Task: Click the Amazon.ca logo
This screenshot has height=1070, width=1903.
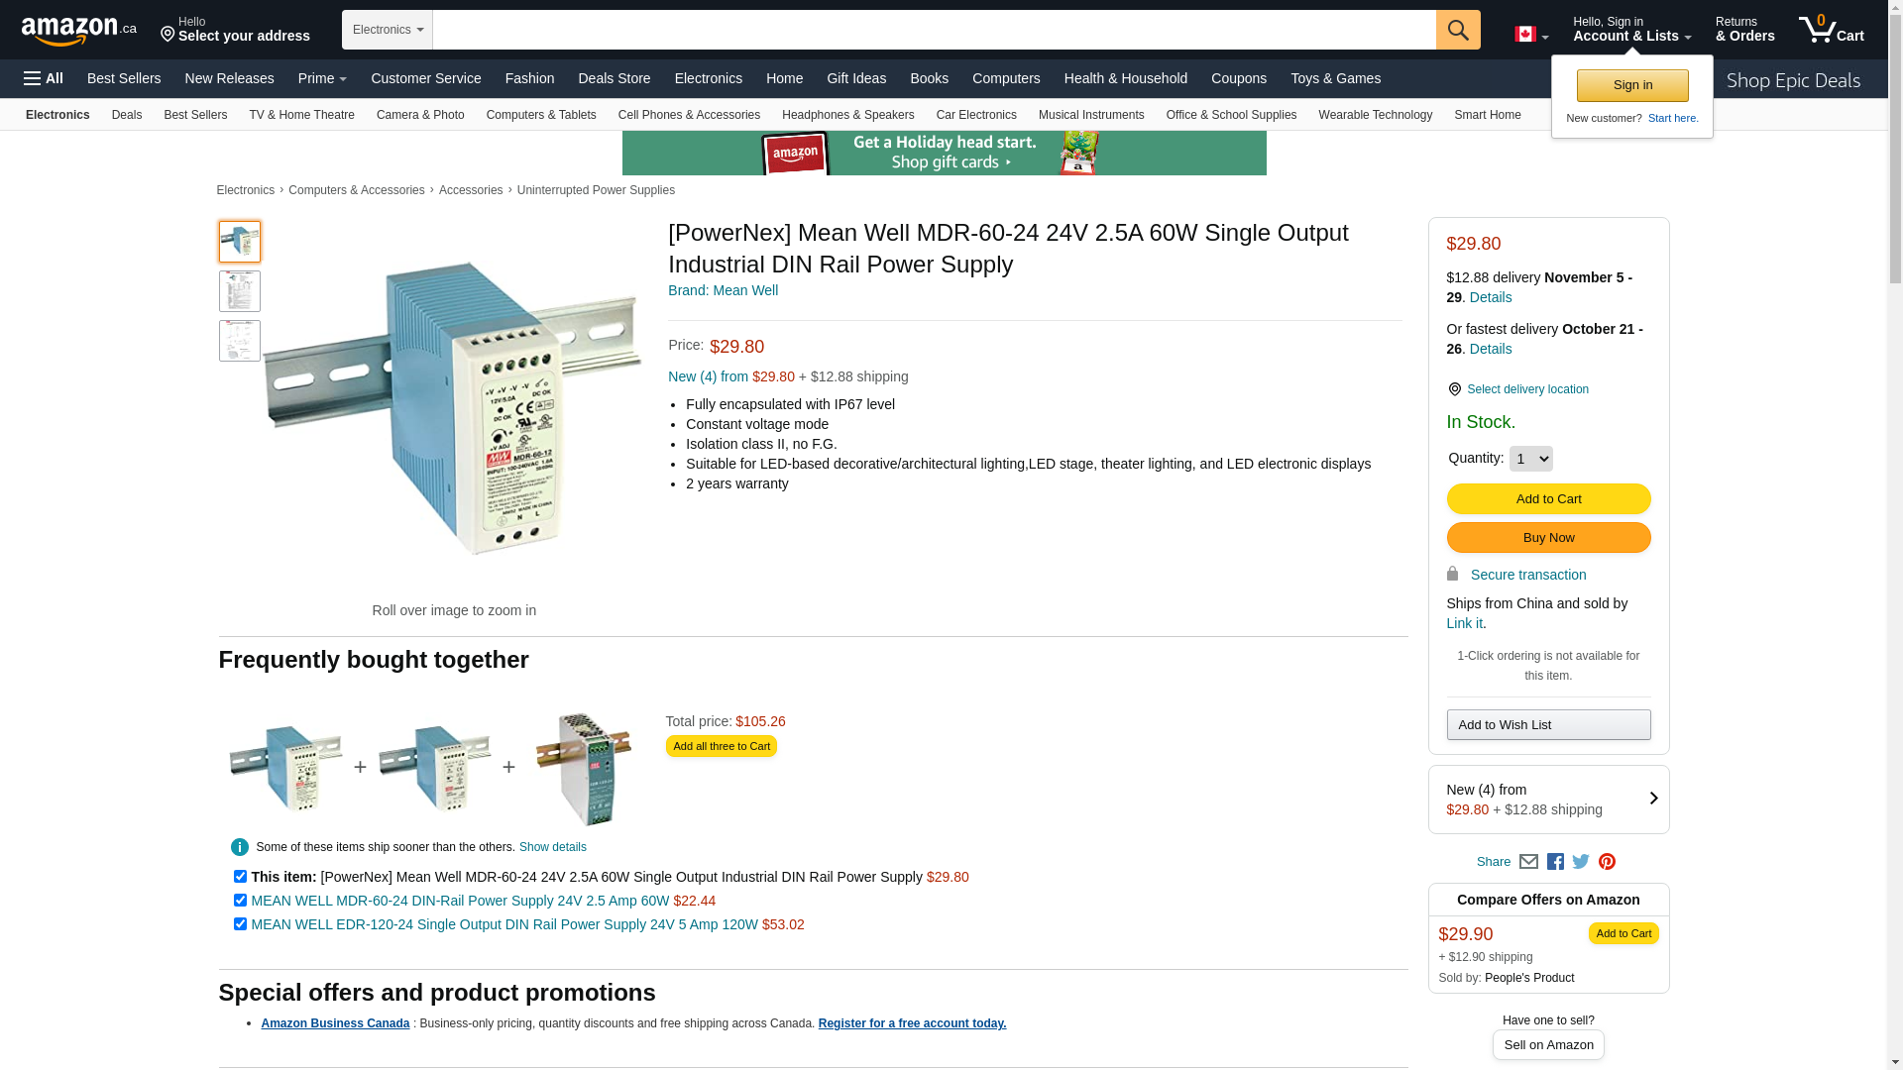Action: [79, 31]
